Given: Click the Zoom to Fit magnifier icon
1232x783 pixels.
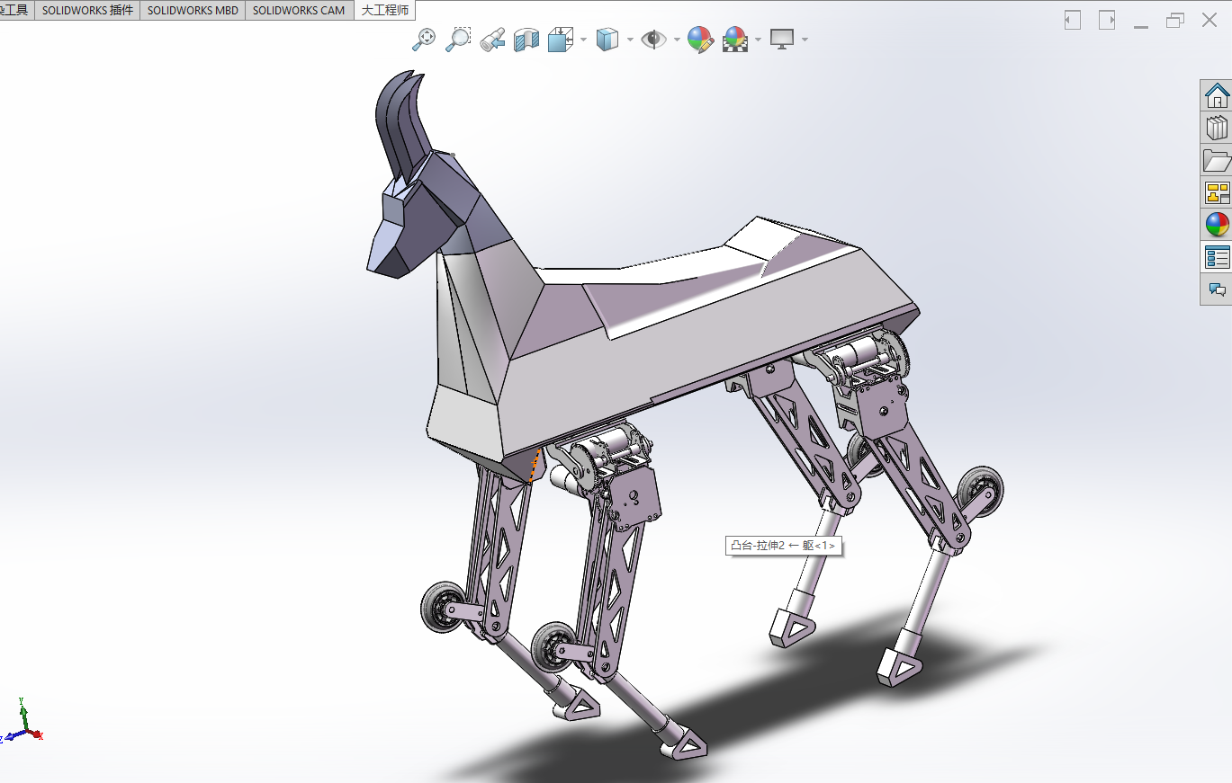Looking at the screenshot, I should [424, 39].
